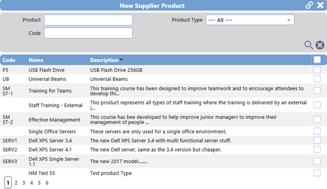Sort by the Name column header

pyautogui.click(x=36, y=60)
